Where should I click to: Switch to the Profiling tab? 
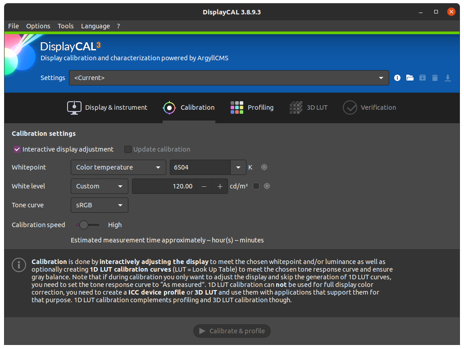point(252,107)
